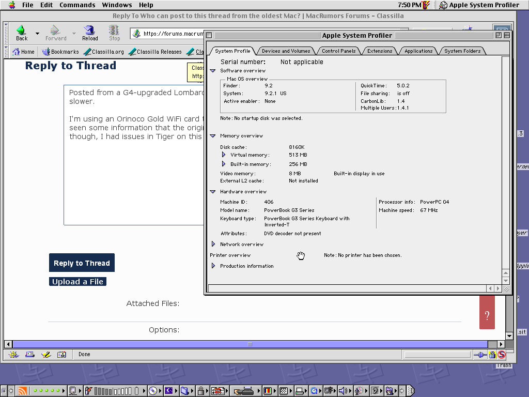
Task: Click the System Profiler scroll down arrow
Action: click(505, 281)
